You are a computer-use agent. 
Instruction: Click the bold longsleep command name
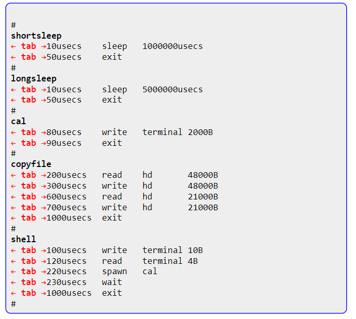coord(33,78)
